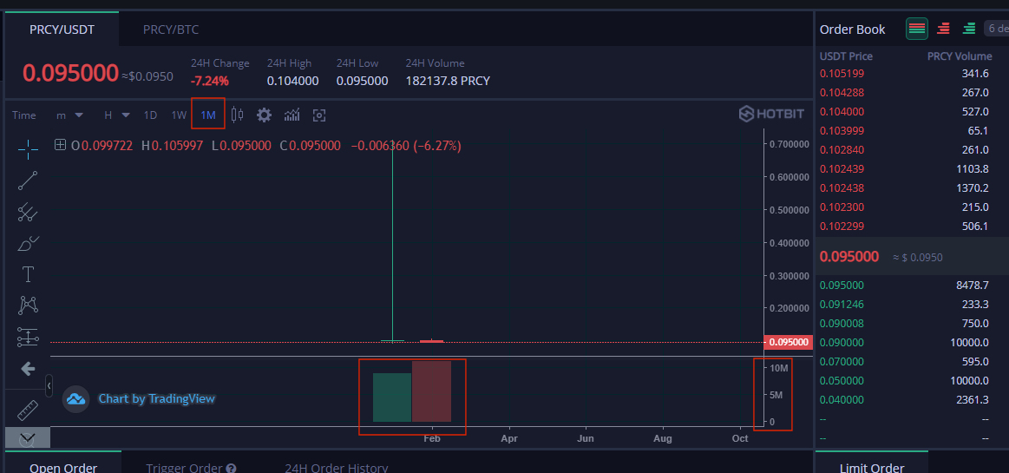Open the candlestick chart type icon
The image size is (1009, 473).
pos(238,115)
